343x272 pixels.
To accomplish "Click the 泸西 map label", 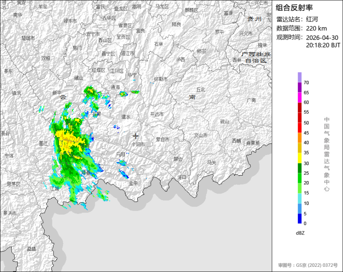I will [x=181, y=59].
